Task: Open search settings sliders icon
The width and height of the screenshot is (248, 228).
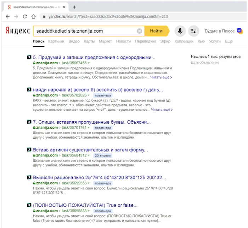Action: tap(193, 31)
